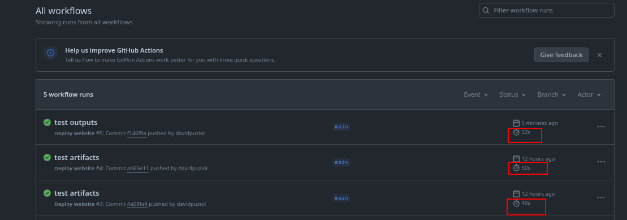627x220 pixels.
Task: Click the success check icon for Deploy website #4
Action: pos(47,158)
